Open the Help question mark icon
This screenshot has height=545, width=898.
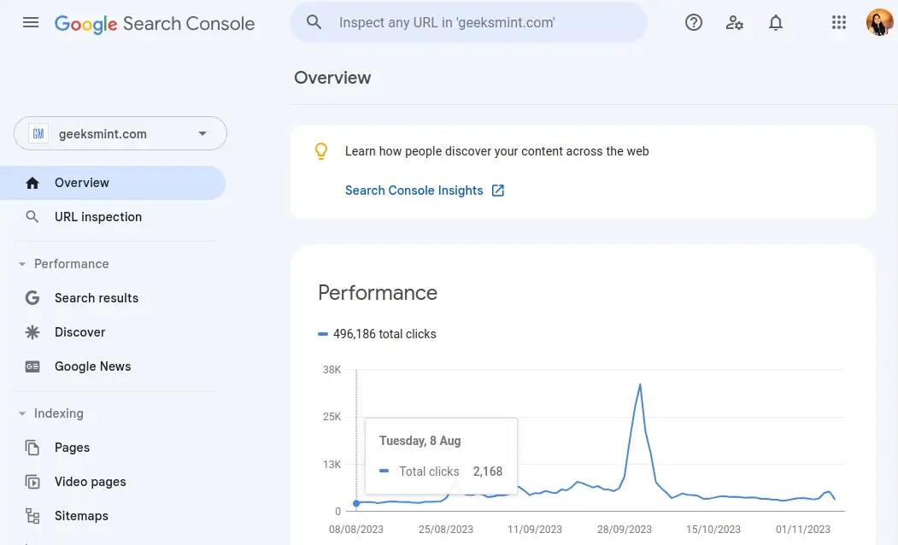click(694, 22)
